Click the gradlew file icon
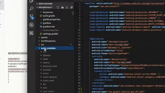The height and width of the screenshot is (93, 165). pyautogui.click(x=41, y=23)
